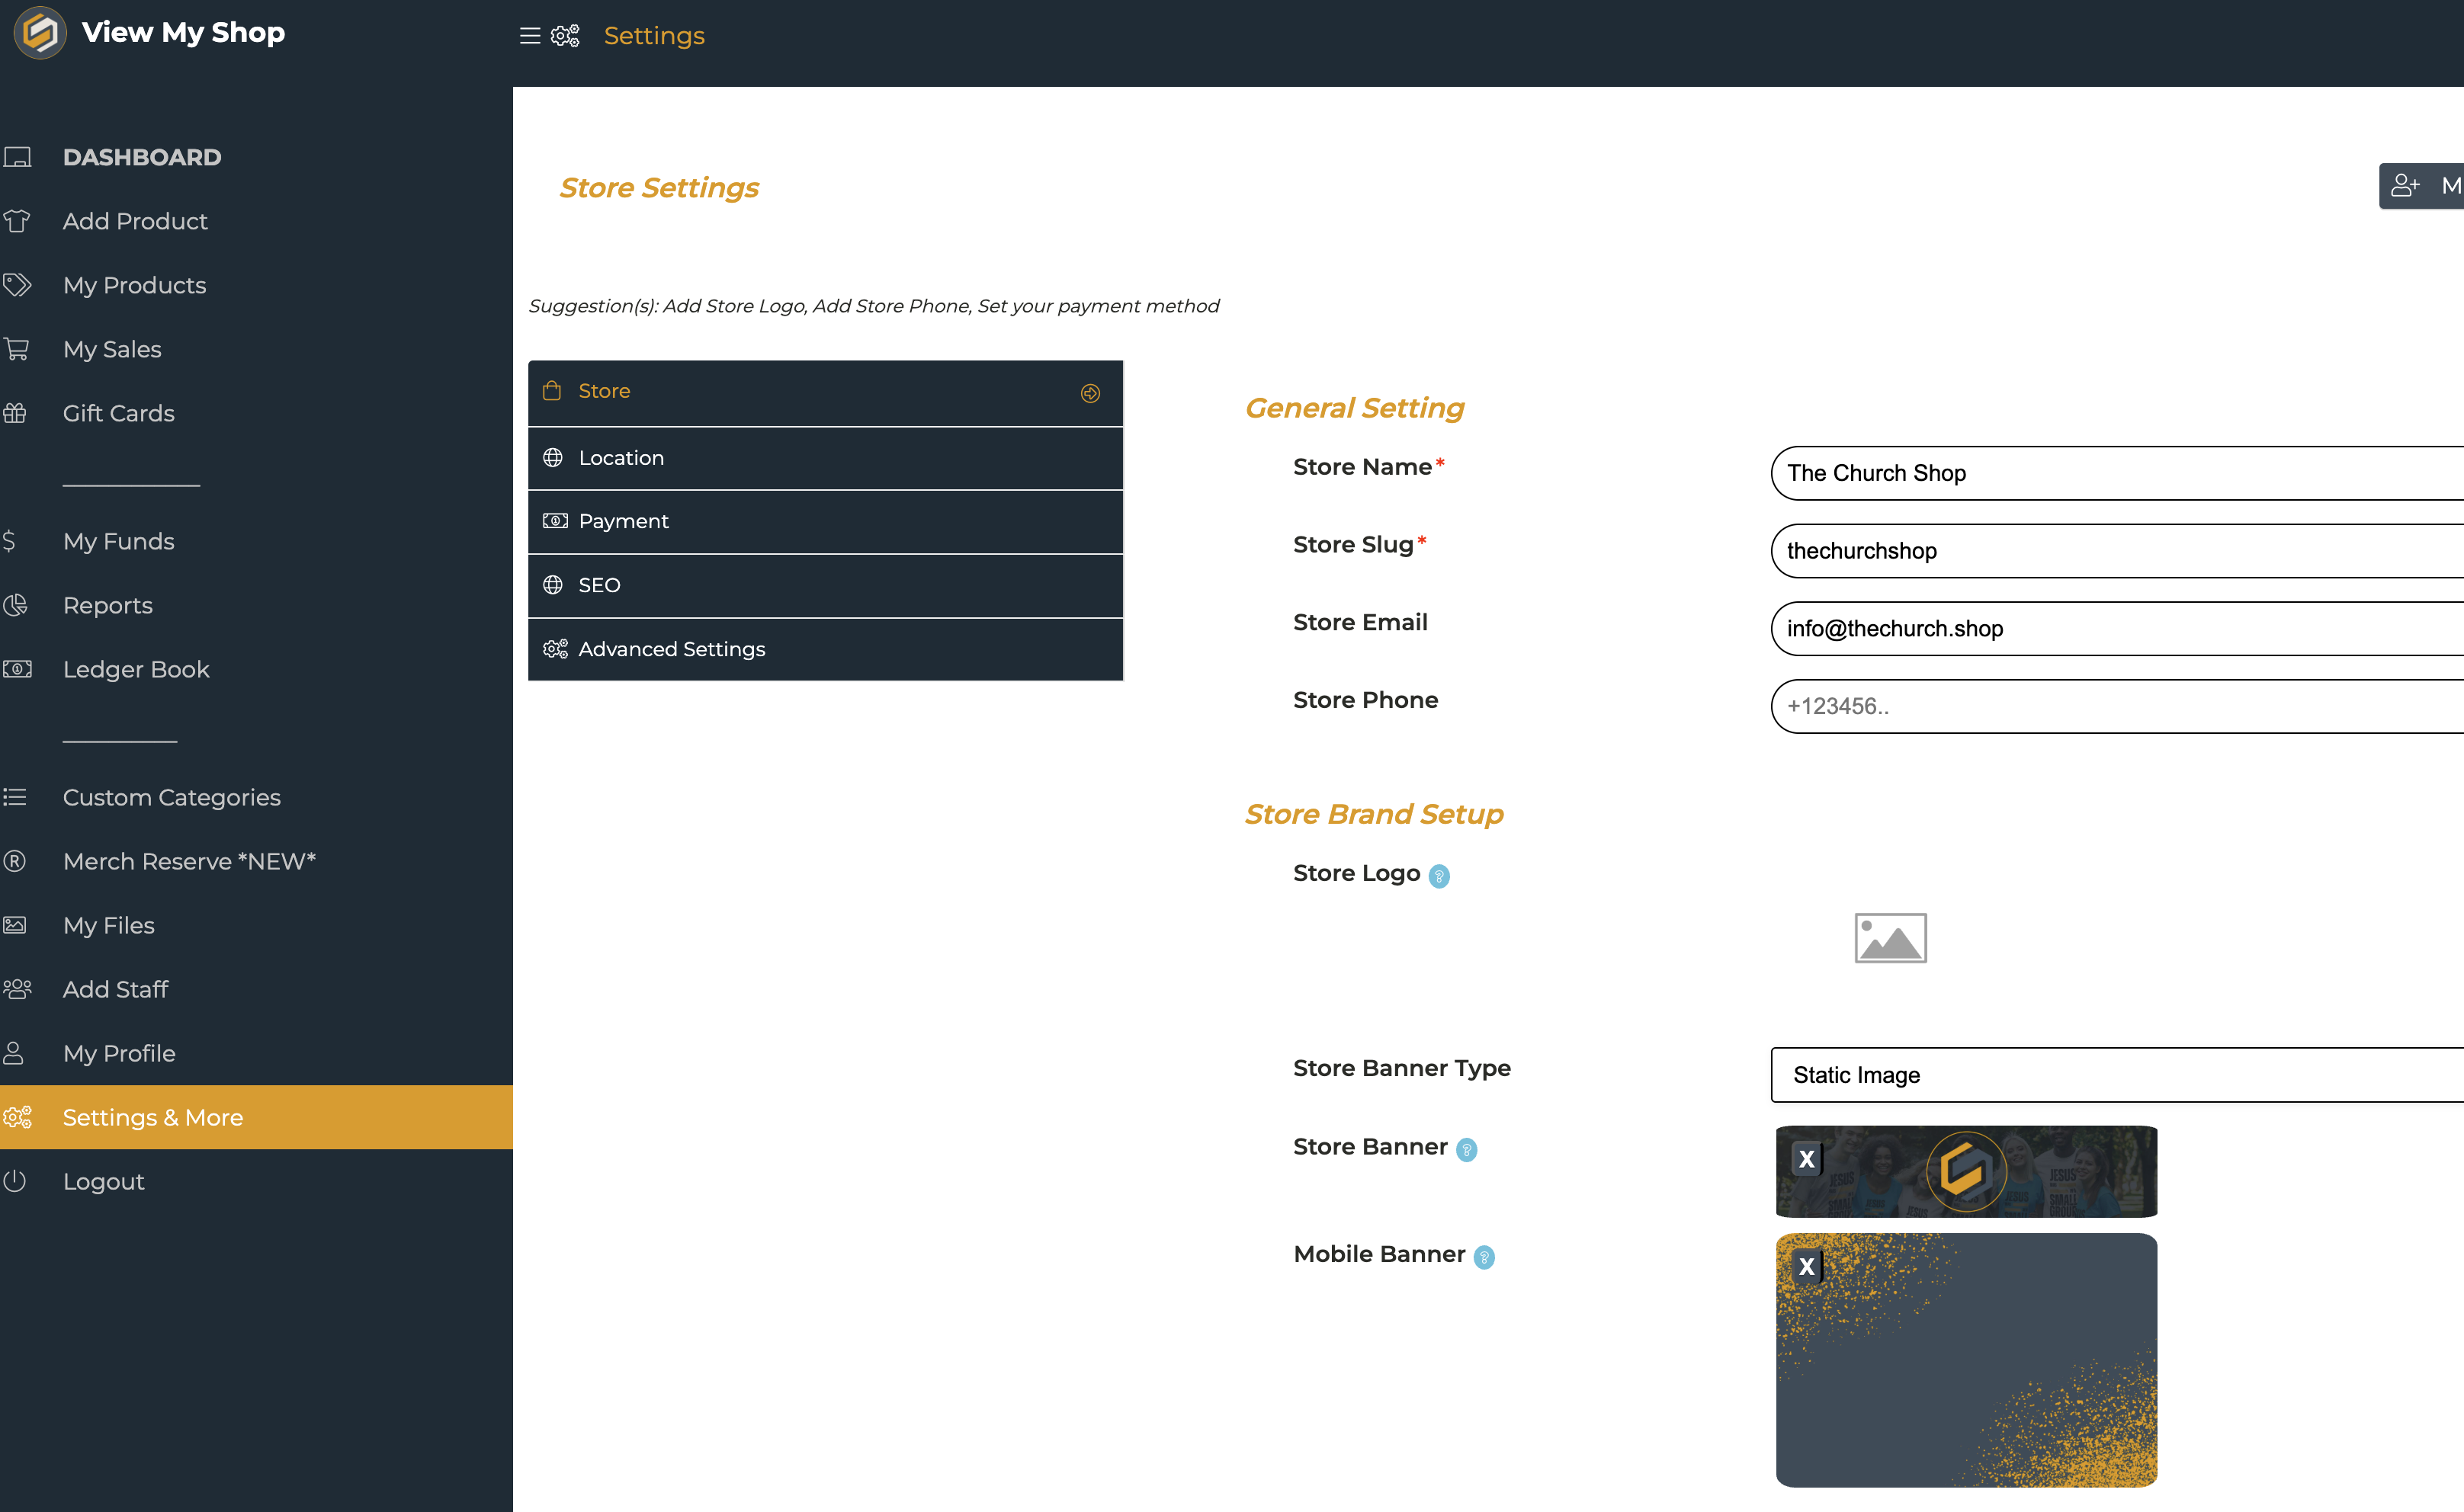
Task: Click the Store Phone input field
Action: 2117,707
